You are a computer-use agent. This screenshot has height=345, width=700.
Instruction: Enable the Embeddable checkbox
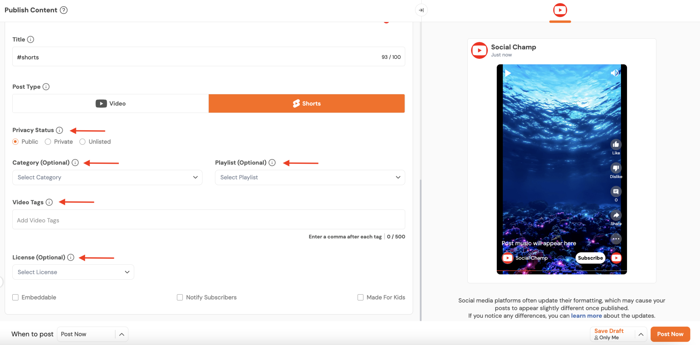coord(15,297)
